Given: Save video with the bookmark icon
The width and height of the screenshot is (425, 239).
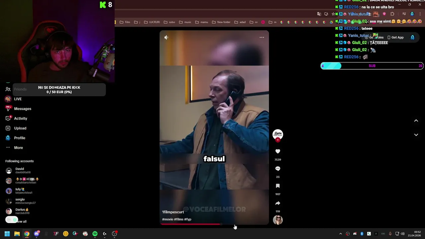Looking at the screenshot, I should point(278,186).
